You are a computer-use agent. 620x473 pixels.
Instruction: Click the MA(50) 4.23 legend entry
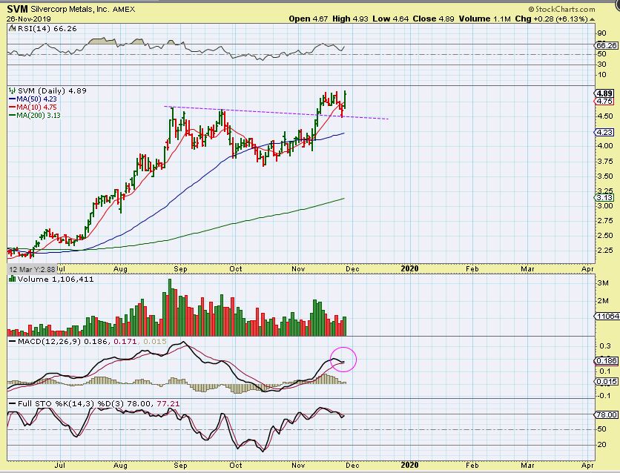(x=36, y=99)
